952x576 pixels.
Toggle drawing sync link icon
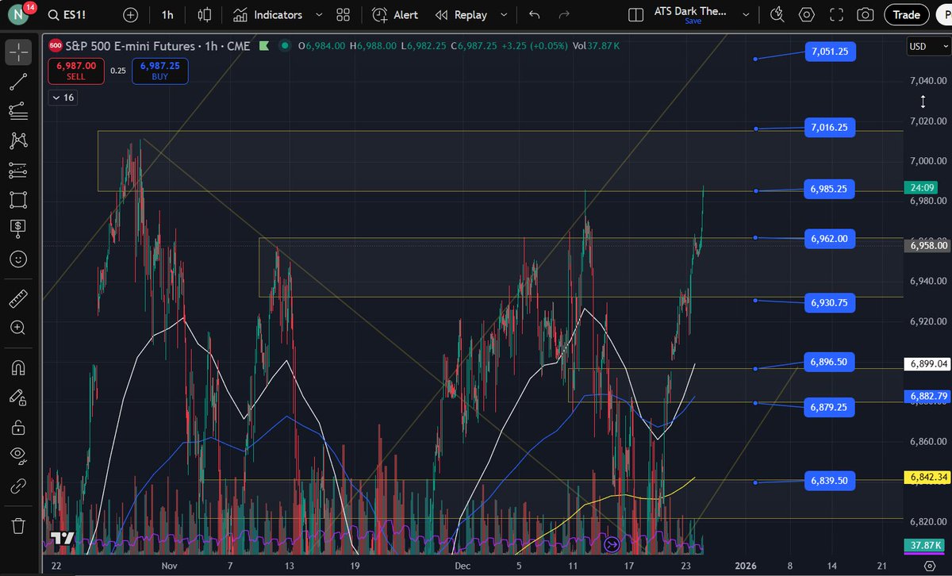[19, 486]
